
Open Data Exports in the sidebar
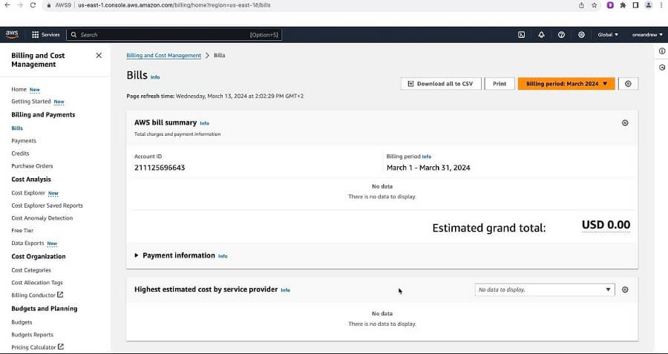(27, 243)
